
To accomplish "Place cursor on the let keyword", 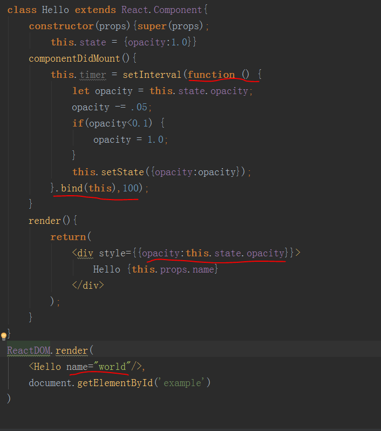I will [80, 91].
